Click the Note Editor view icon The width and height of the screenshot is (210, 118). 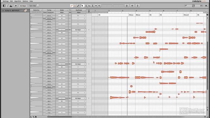pos(193,6)
